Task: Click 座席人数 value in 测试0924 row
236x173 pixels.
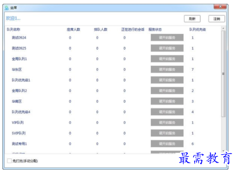Action: [70, 38]
